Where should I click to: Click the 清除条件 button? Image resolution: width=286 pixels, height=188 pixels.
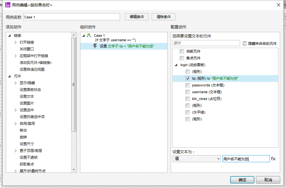pos(163,17)
